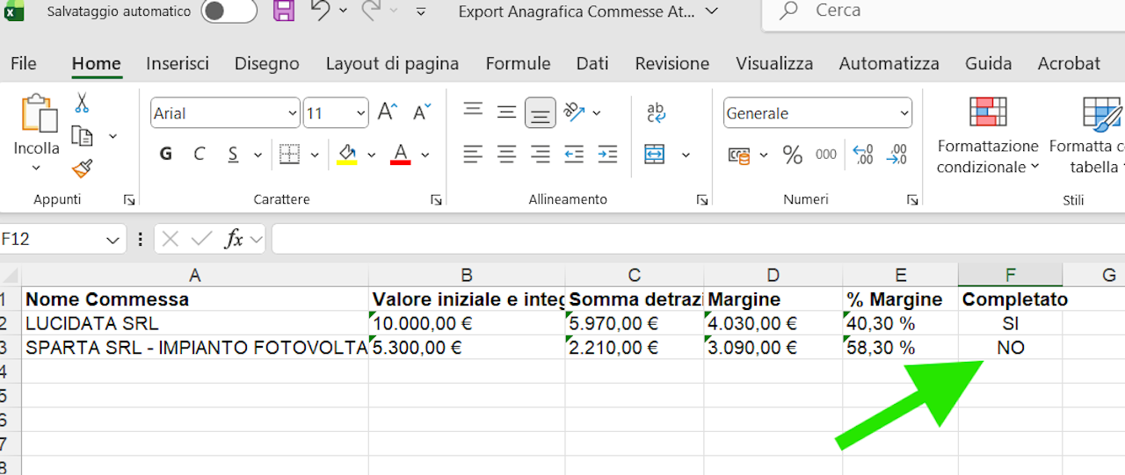Click the Format Painter brush icon
Image resolution: width=1125 pixels, height=475 pixels.
tap(82, 168)
